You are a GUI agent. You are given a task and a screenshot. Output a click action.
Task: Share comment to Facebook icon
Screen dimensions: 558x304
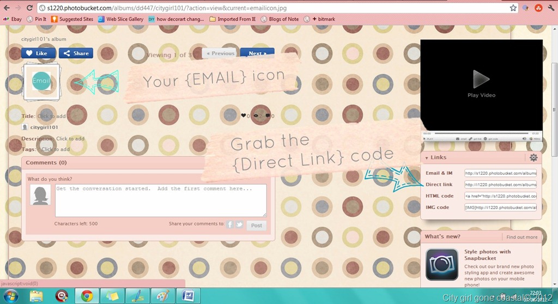(230, 224)
